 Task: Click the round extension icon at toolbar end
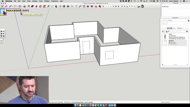coord(142,6)
